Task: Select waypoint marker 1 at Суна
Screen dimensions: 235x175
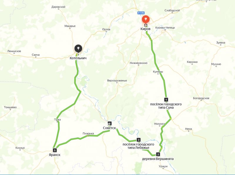Action: click(x=166, y=100)
